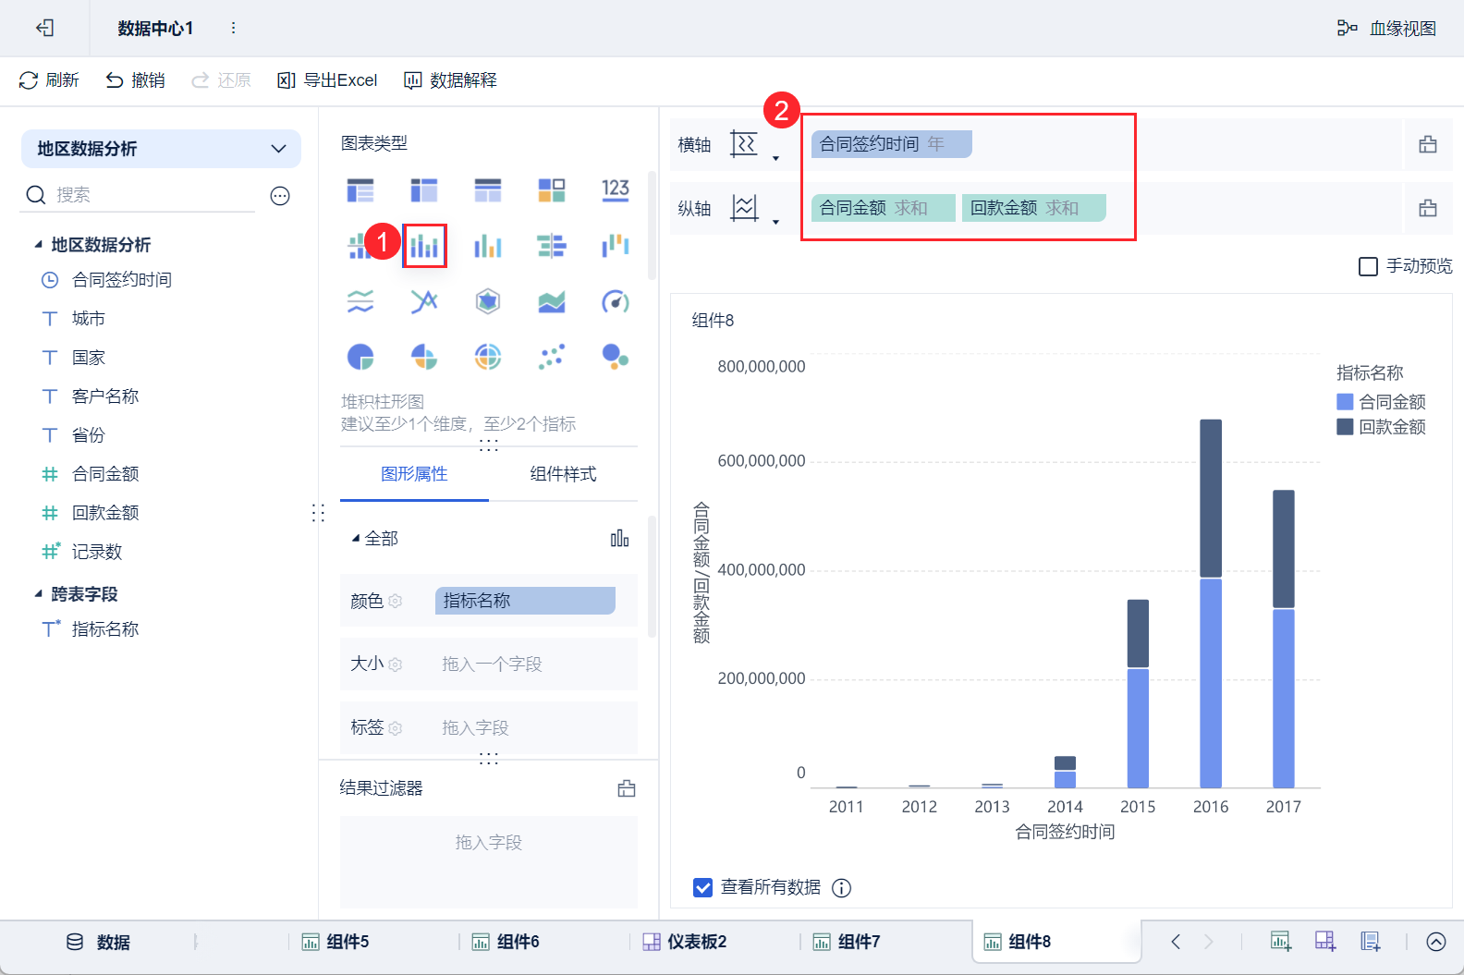Select the blue-and-orange multi-series column chart icon
1464x975 pixels.
(488, 246)
